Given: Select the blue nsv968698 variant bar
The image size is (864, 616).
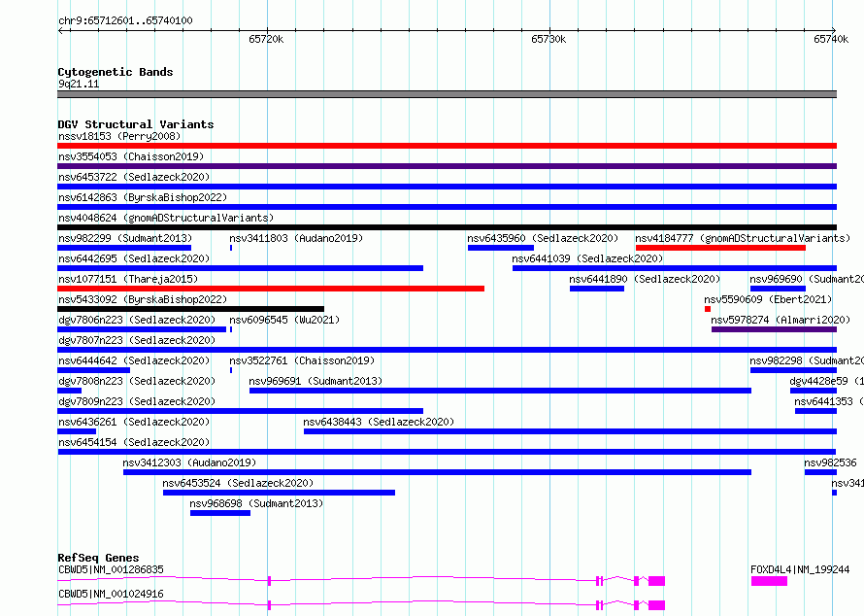Looking at the screenshot, I should point(219,513).
